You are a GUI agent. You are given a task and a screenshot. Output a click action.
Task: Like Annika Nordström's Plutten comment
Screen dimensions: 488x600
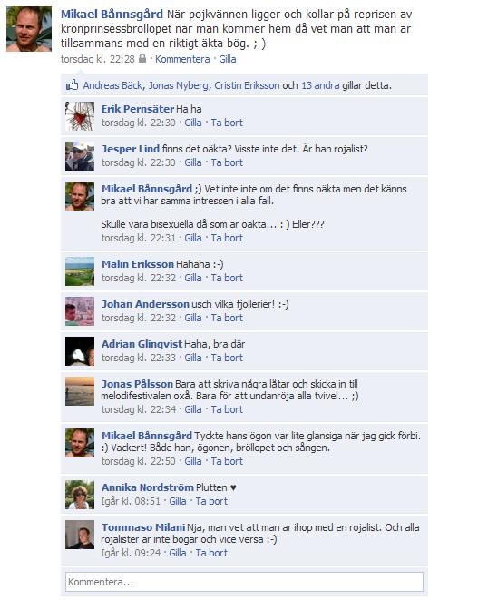click(178, 501)
